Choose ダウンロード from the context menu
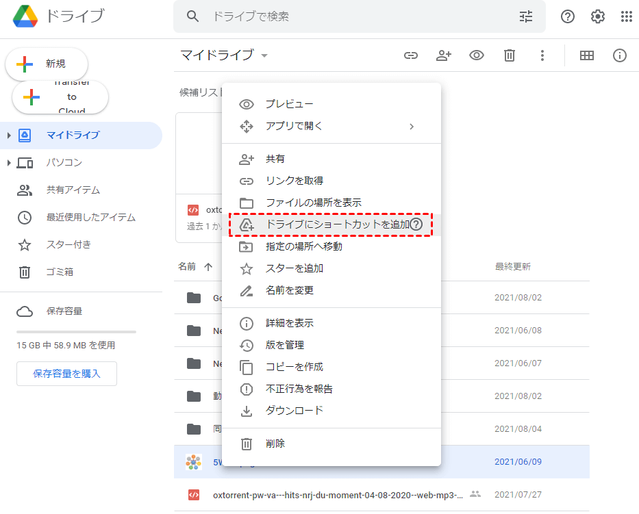The image size is (639, 514). (294, 411)
